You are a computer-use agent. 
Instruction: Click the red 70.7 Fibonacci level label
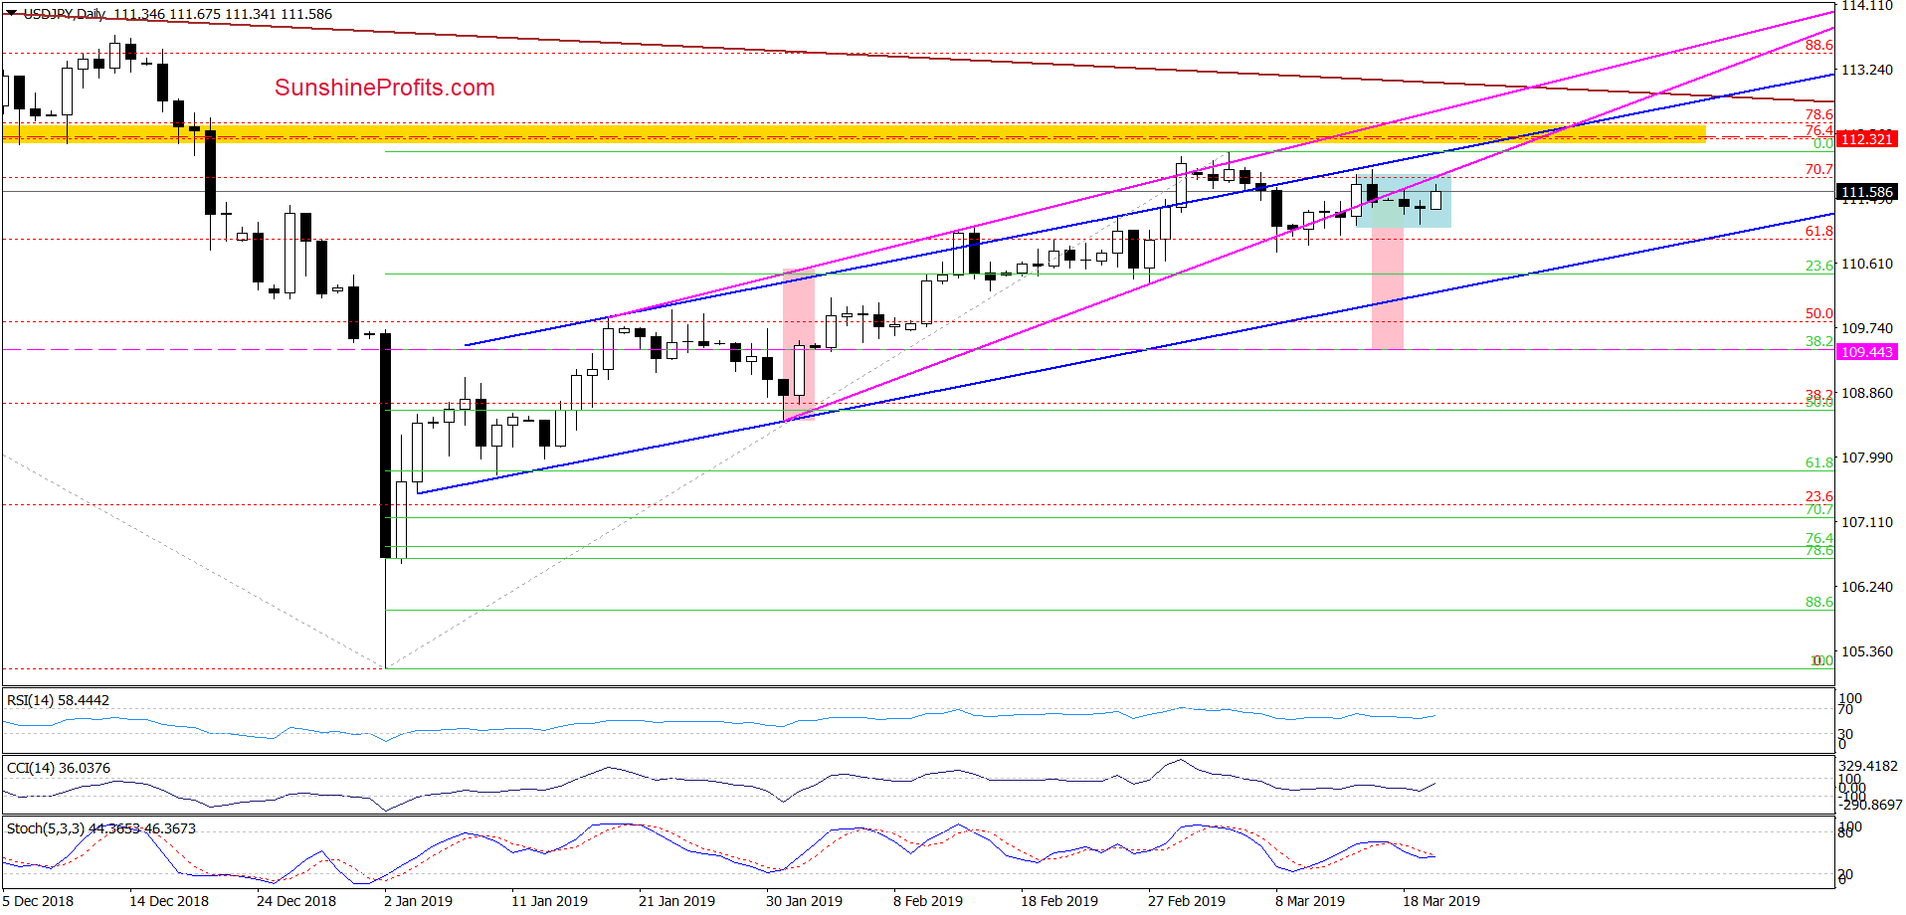click(x=1819, y=170)
